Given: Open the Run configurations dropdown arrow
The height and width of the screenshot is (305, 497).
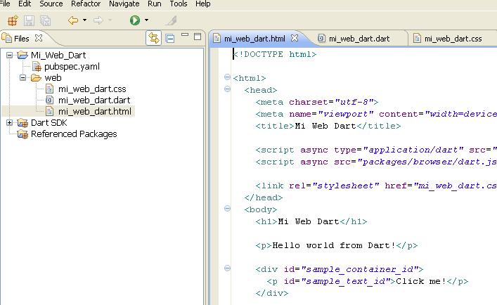Looking at the screenshot, I should [146, 20].
